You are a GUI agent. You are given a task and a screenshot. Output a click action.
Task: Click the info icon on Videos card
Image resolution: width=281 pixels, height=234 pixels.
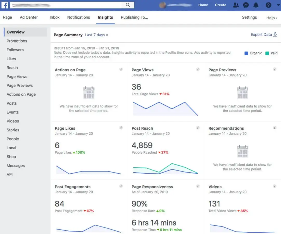click(275, 186)
